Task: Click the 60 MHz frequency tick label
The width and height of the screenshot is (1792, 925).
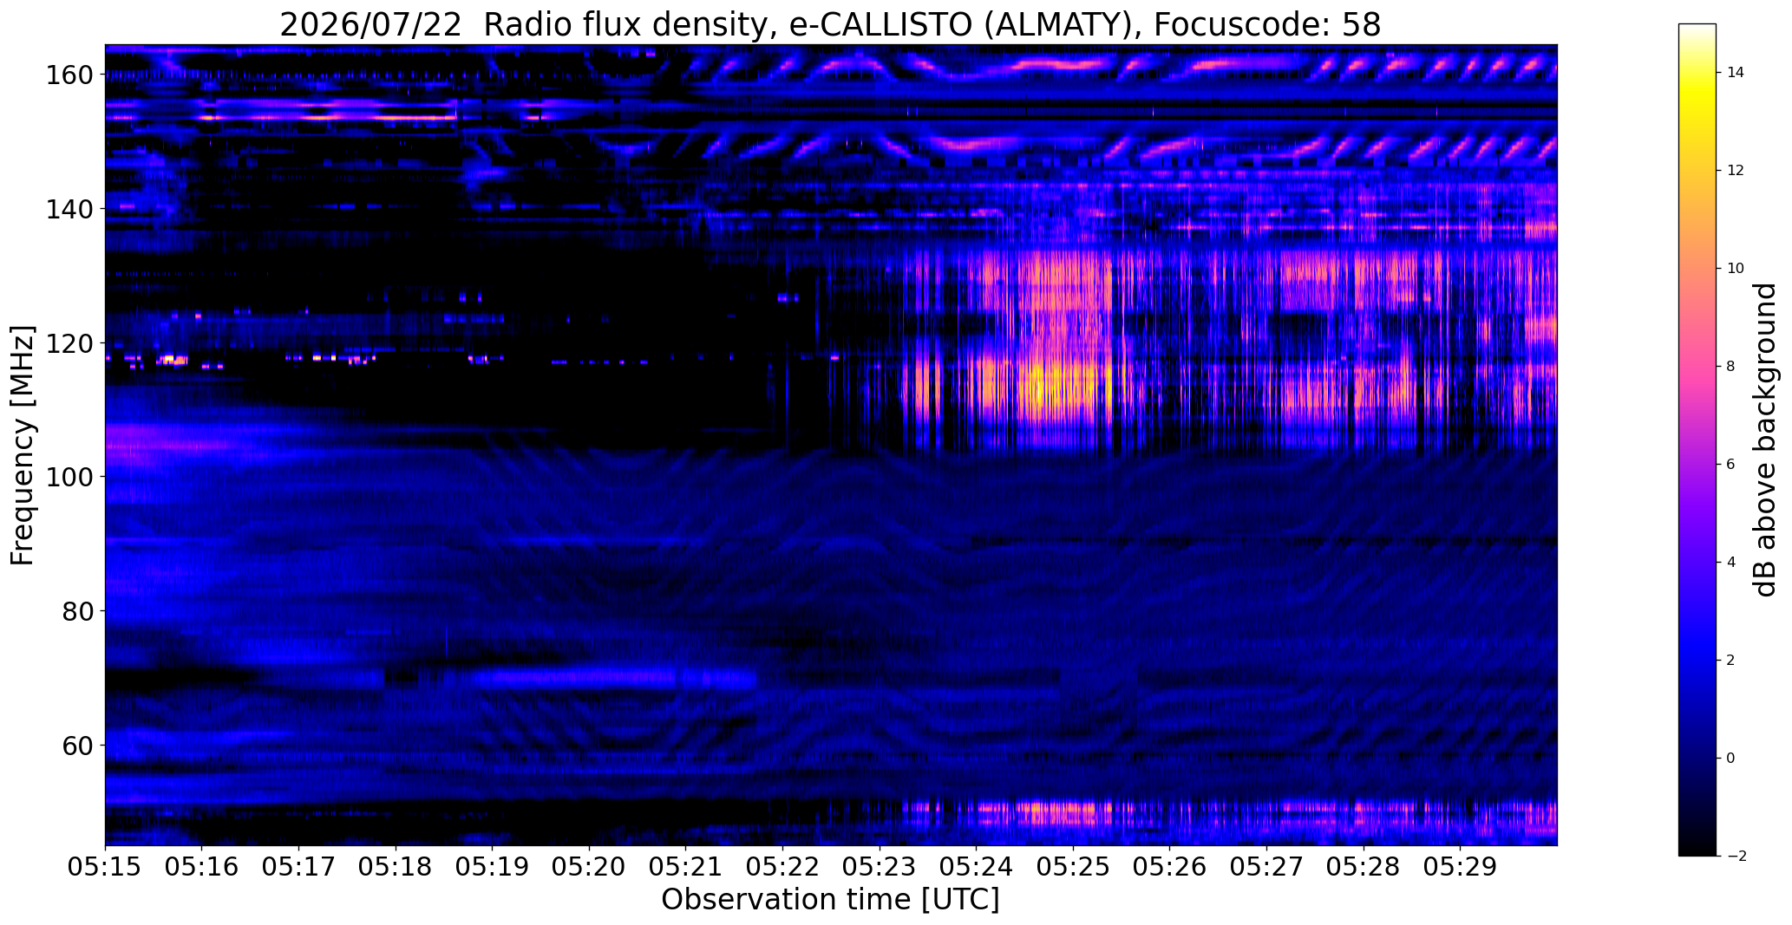Action: click(x=77, y=745)
